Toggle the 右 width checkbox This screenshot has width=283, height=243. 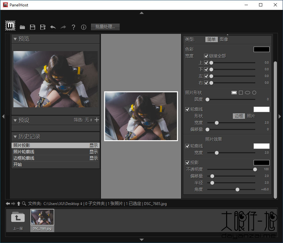pos(206,83)
